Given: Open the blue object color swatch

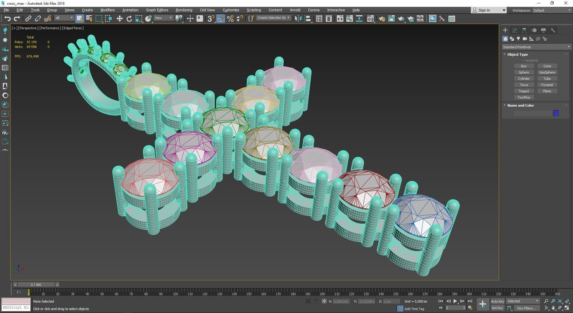Looking at the screenshot, I should click(x=556, y=113).
